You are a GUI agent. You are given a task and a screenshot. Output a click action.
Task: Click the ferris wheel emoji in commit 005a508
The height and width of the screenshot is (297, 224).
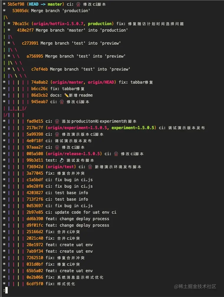click(x=116, y=154)
